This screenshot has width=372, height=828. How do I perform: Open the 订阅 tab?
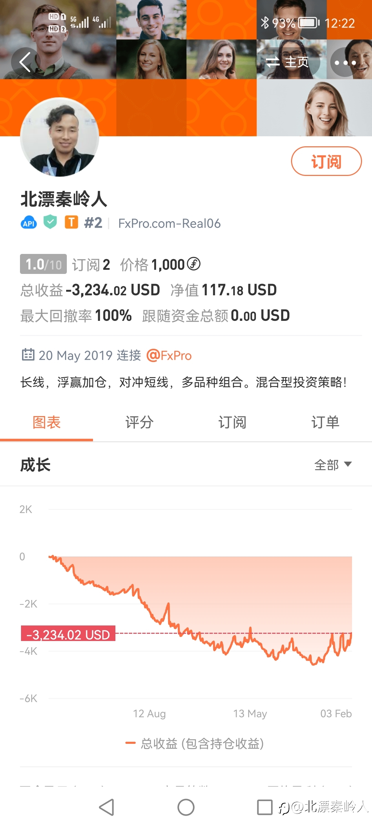[x=232, y=423]
